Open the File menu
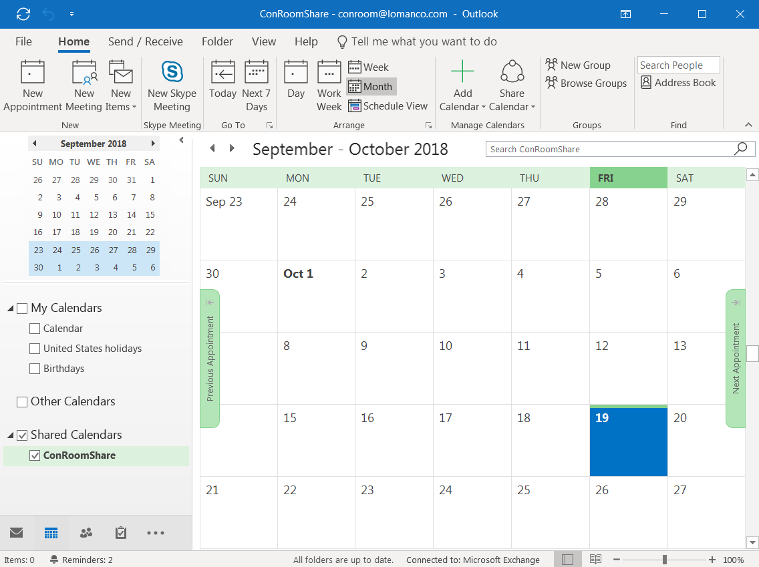759x567 pixels. click(23, 41)
